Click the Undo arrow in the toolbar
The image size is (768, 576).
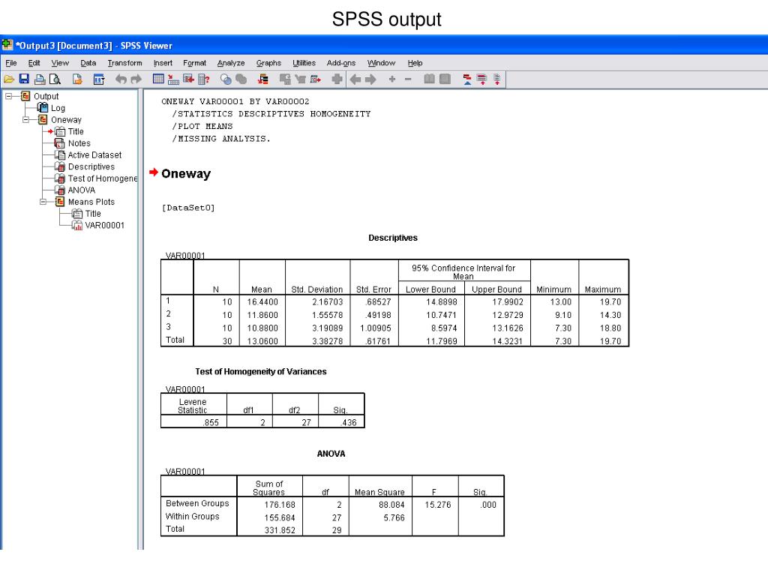click(121, 79)
